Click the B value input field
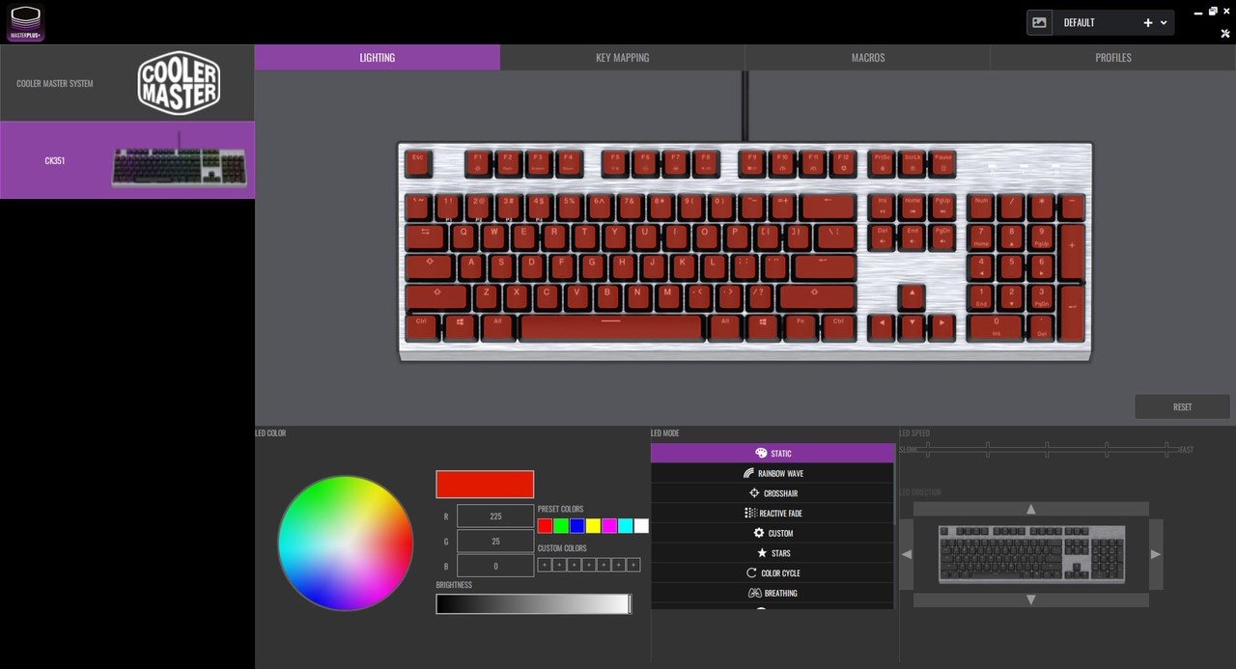Screen dimensions: 1236x669 pos(495,566)
